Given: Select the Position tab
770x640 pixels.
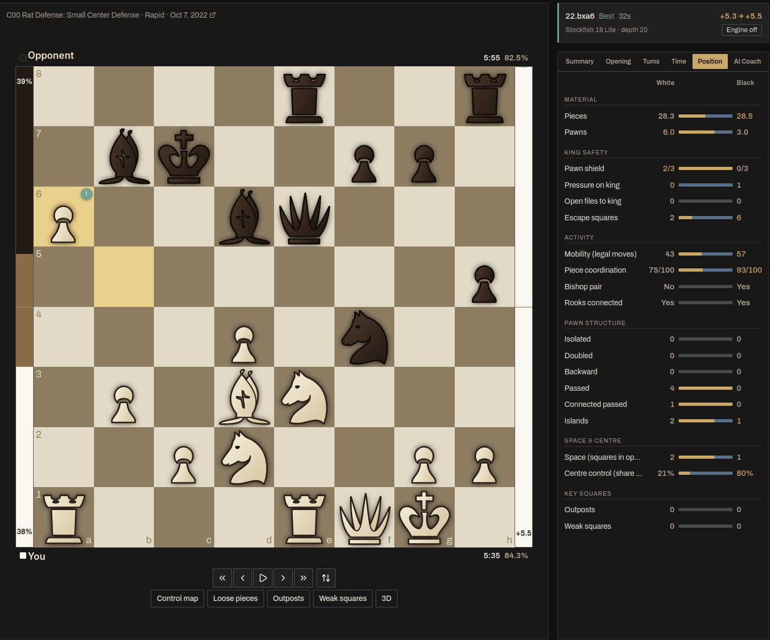Looking at the screenshot, I should (x=710, y=61).
